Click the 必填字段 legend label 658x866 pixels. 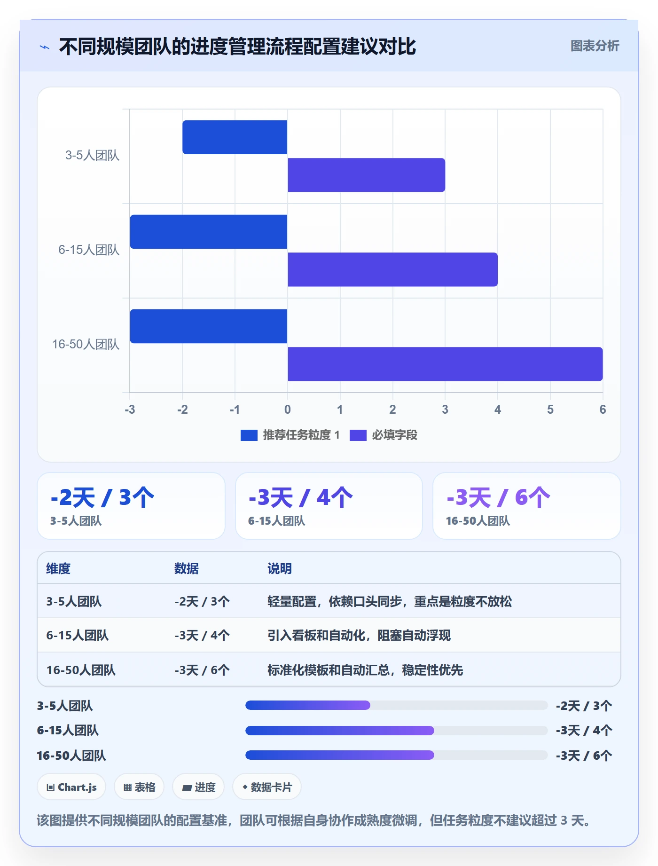tap(394, 435)
